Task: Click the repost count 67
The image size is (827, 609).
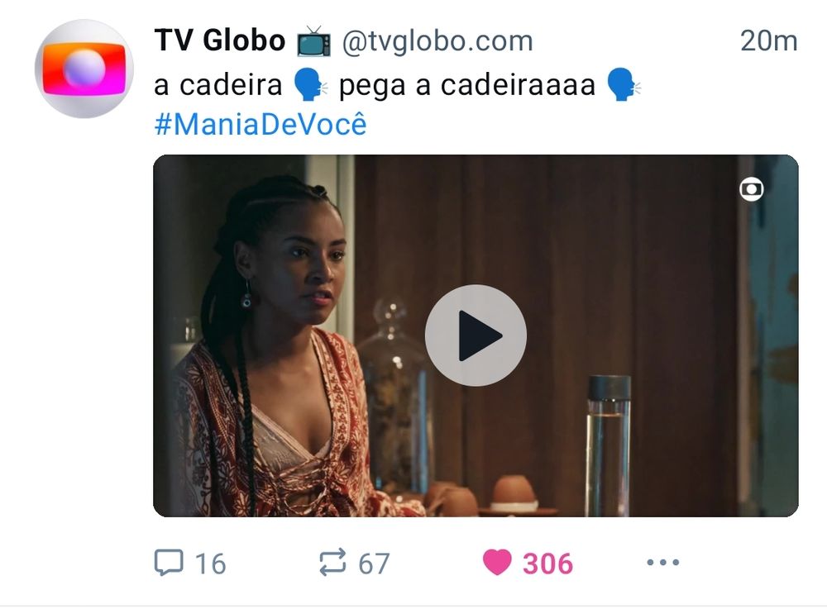Action: [374, 564]
